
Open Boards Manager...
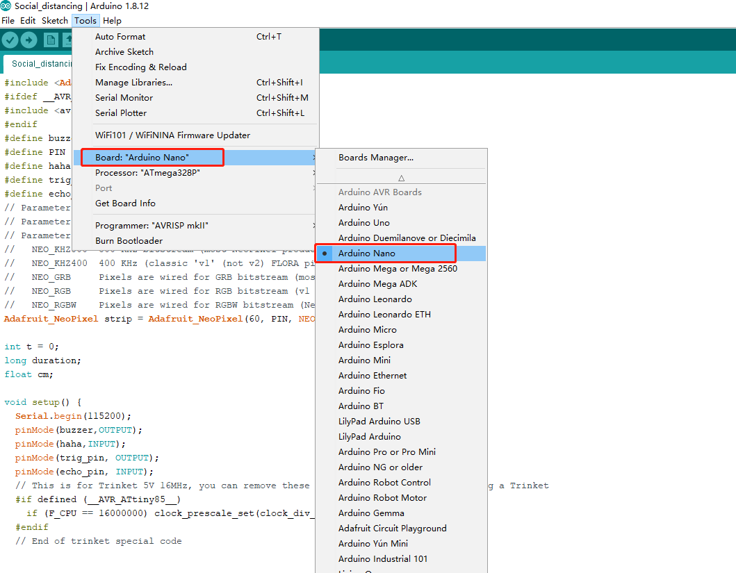[401, 158]
